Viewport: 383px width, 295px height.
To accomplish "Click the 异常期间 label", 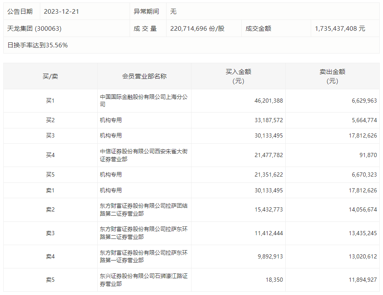I will pos(146,12).
